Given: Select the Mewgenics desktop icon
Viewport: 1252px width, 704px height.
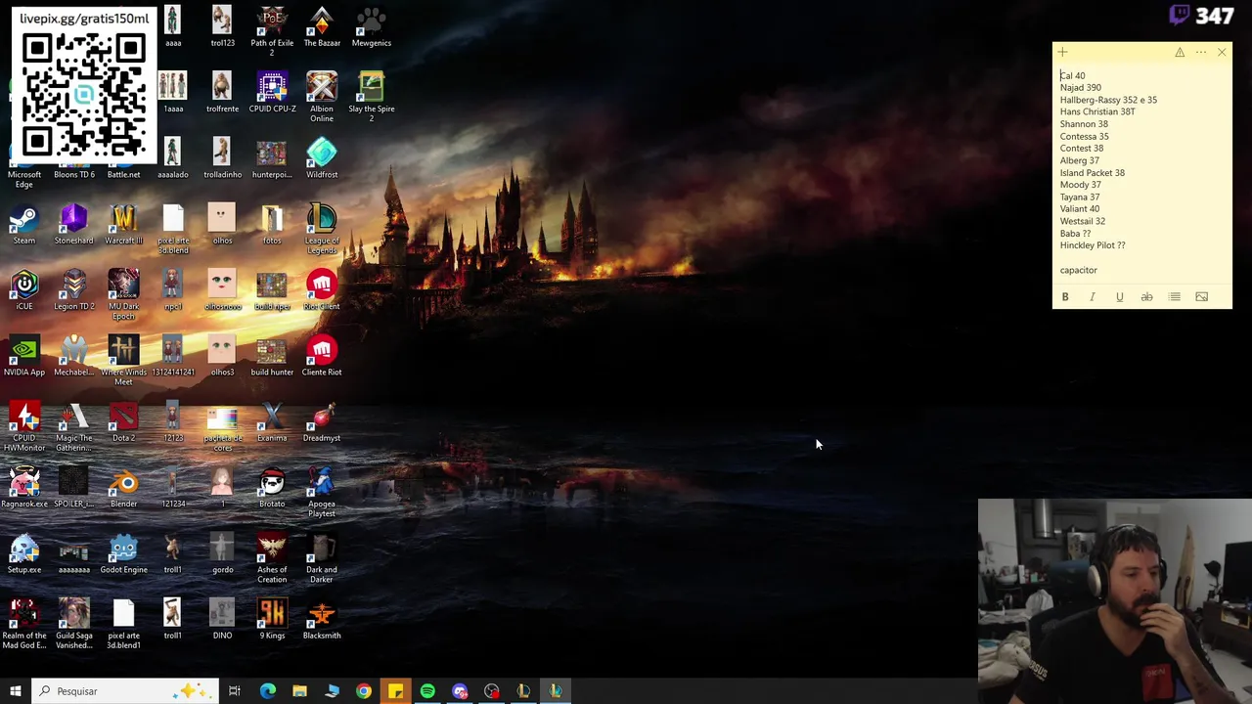Looking at the screenshot, I should (x=371, y=27).
